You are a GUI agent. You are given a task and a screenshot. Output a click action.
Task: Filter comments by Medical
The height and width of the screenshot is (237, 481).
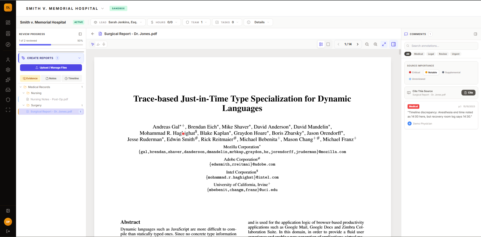pos(418,54)
